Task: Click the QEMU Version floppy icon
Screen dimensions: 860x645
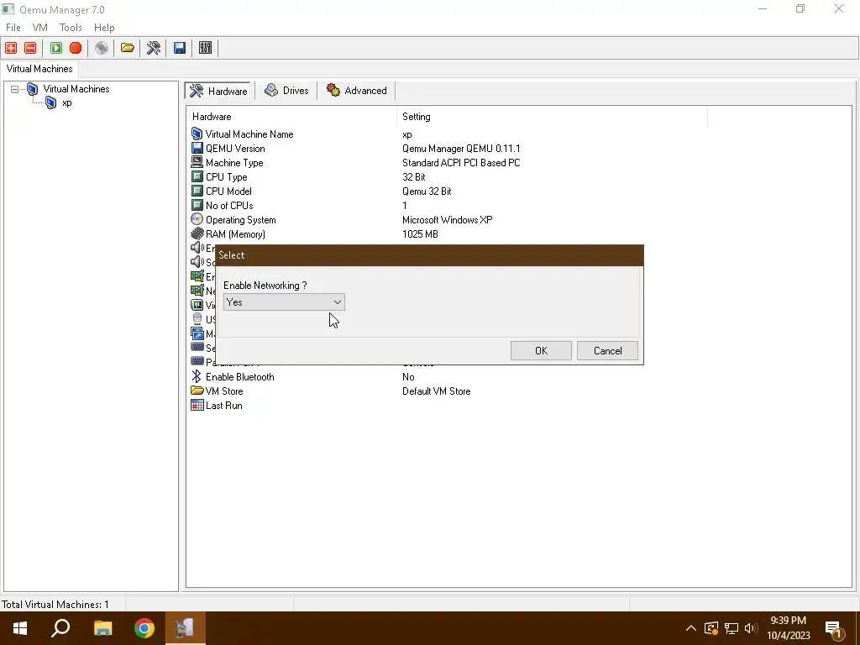Action: pyautogui.click(x=197, y=148)
